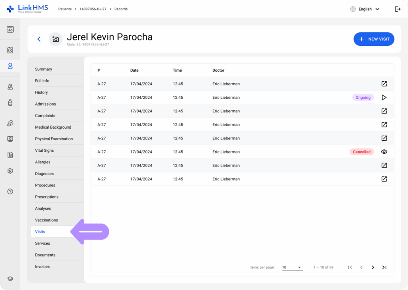Click the settings gear sidebar icon
This screenshot has height=290, width=408.
[10, 170]
